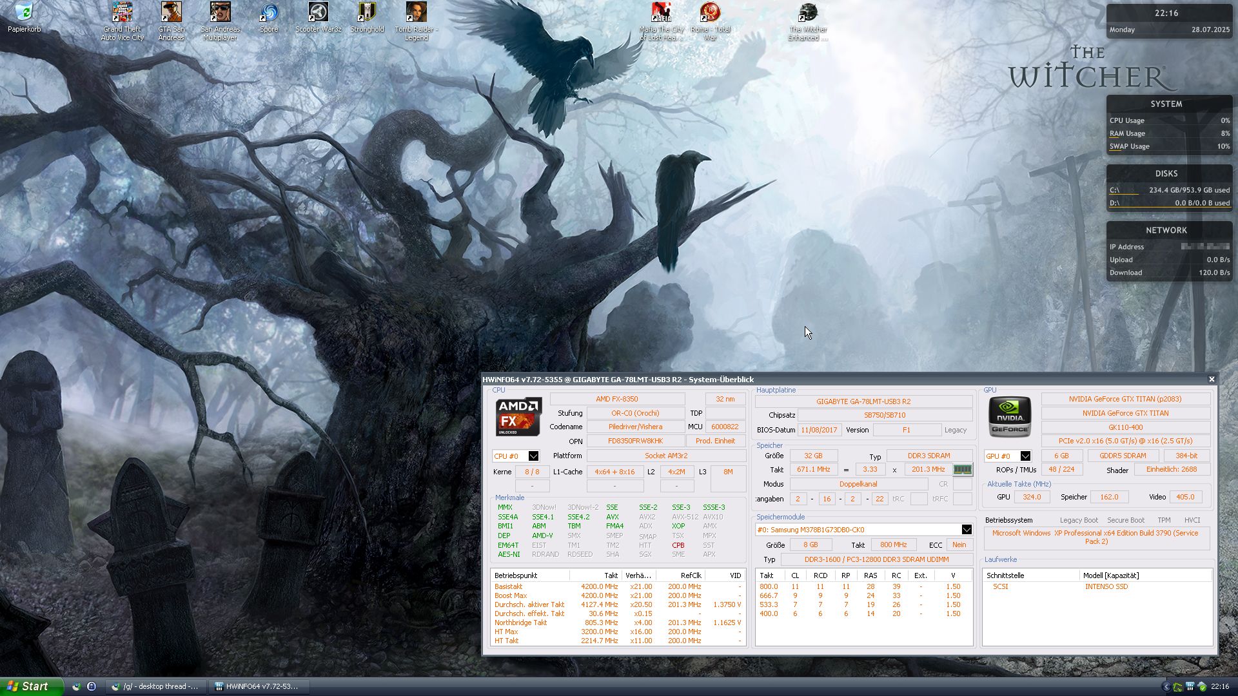Click the Doppelkanal memory mode field

point(858,484)
